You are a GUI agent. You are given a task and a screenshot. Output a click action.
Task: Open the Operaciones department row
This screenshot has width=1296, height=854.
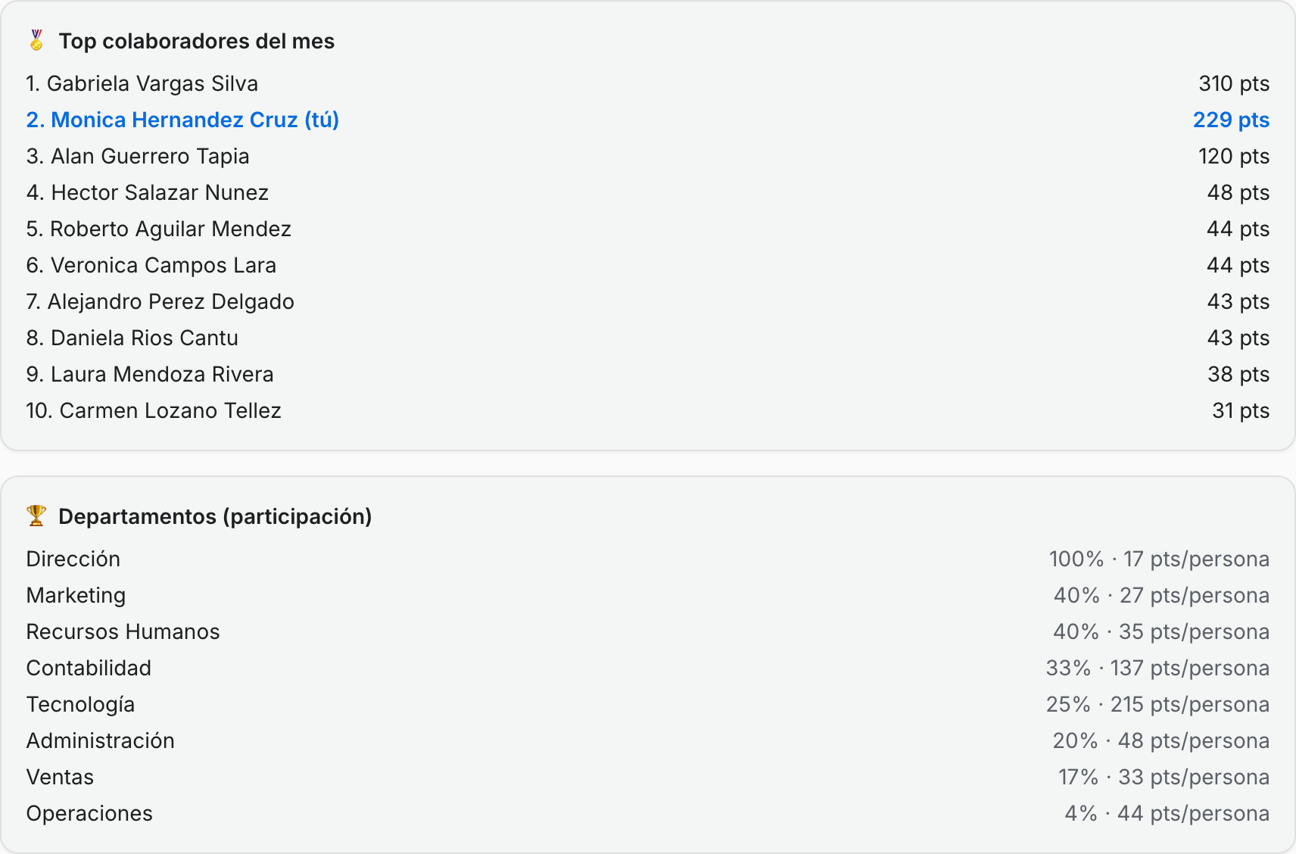(647, 813)
